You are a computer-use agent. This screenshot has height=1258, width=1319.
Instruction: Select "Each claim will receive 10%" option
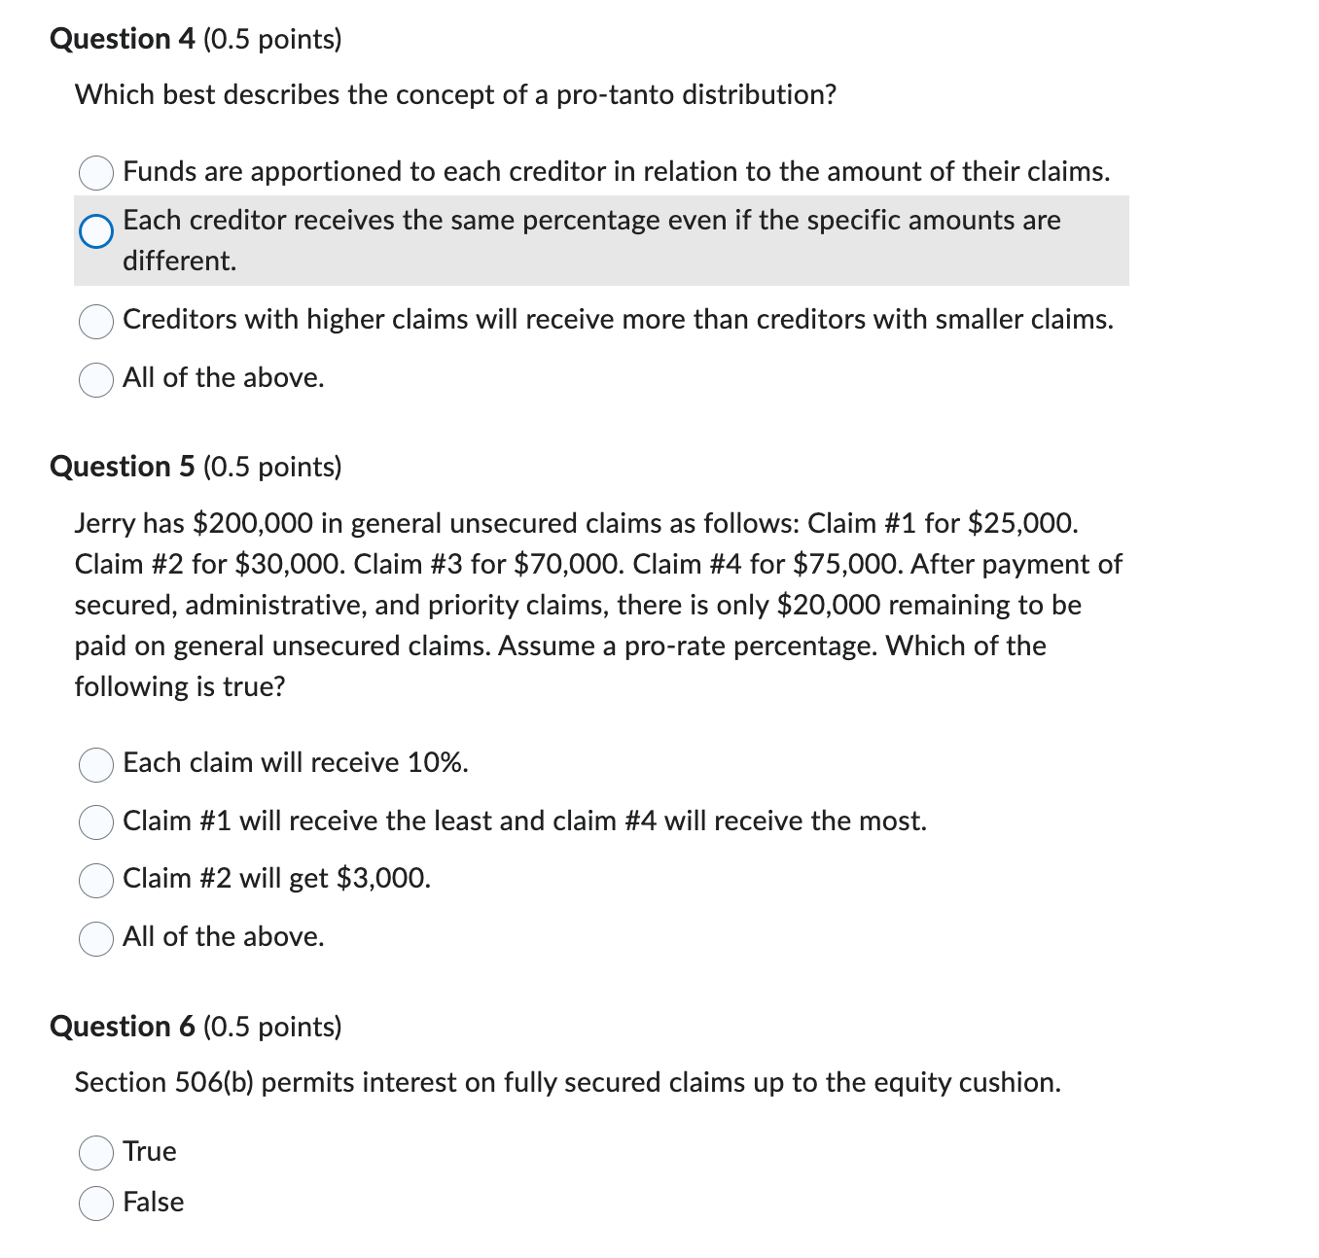[94, 765]
